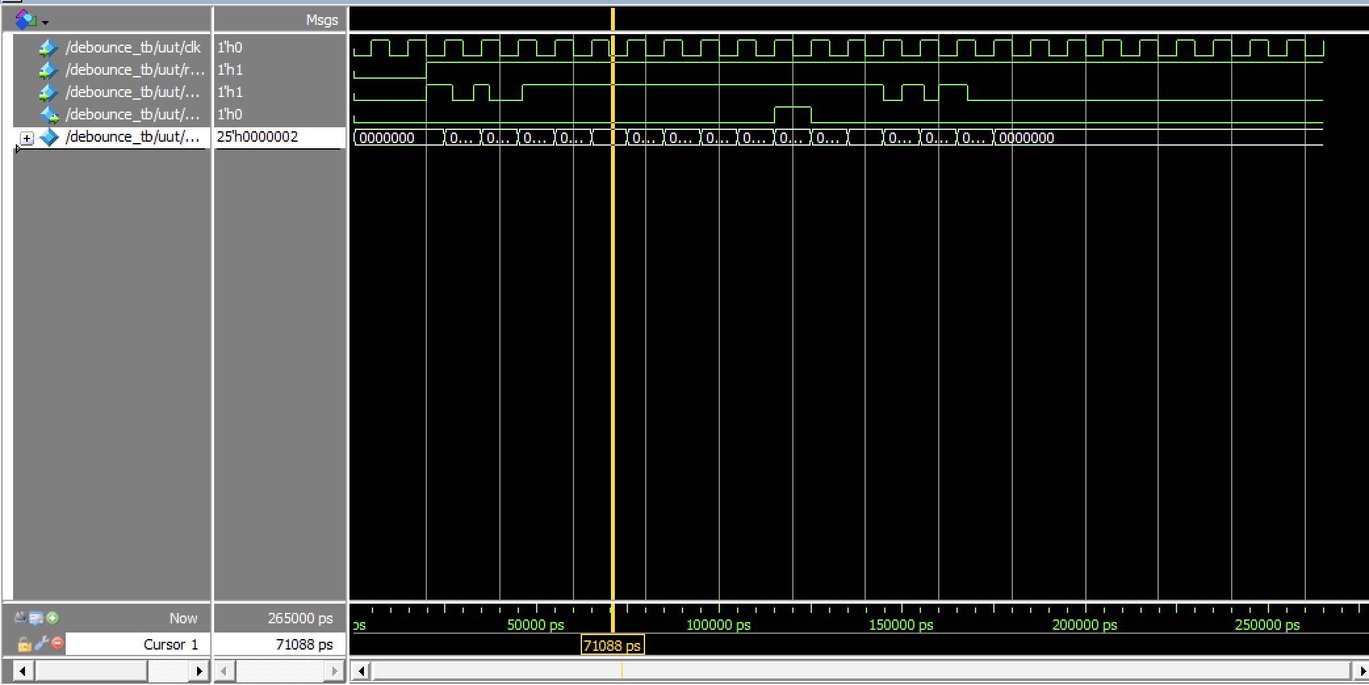Click the edit grid and timeline icon
The height and width of the screenshot is (685, 1369).
pyautogui.click(x=36, y=617)
